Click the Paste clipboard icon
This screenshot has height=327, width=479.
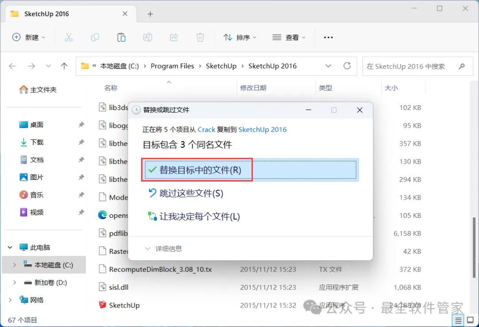[x=121, y=37]
